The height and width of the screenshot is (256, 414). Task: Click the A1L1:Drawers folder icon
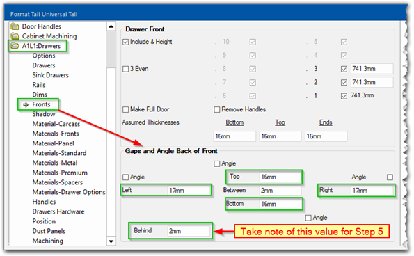coord(15,46)
